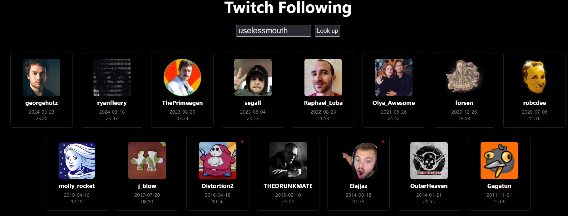Focus the username field containing uselessmouth
The height and width of the screenshot is (216, 568).
[x=274, y=31]
